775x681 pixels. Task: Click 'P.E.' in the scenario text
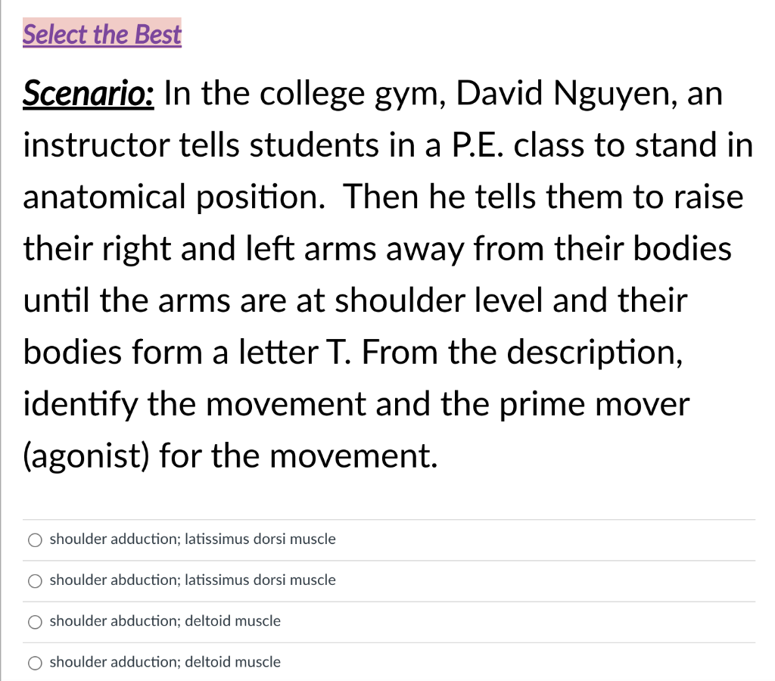[x=478, y=145]
